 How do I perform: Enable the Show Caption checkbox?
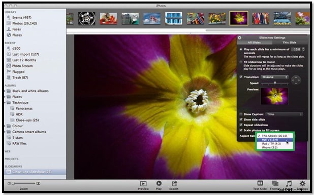pyautogui.click(x=241, y=114)
